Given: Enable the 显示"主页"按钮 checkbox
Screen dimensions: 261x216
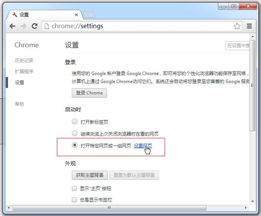Looking at the screenshot, I should pos(74,189).
